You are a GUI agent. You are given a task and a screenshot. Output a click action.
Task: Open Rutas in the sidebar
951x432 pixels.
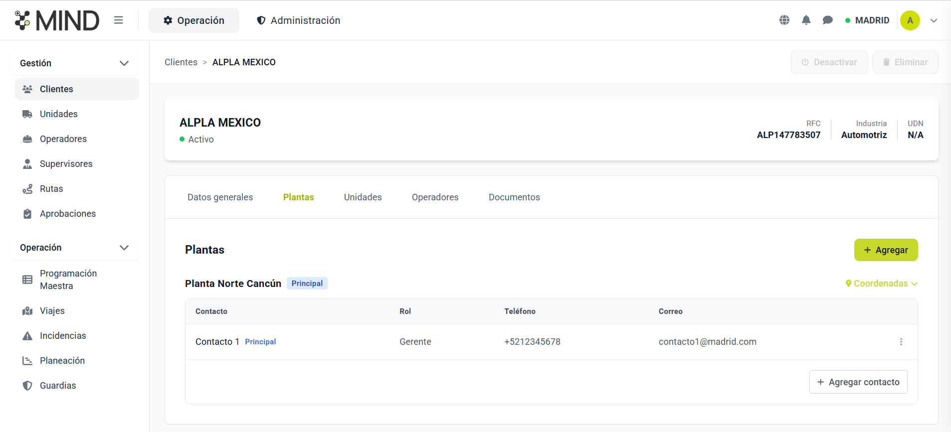pos(77,189)
